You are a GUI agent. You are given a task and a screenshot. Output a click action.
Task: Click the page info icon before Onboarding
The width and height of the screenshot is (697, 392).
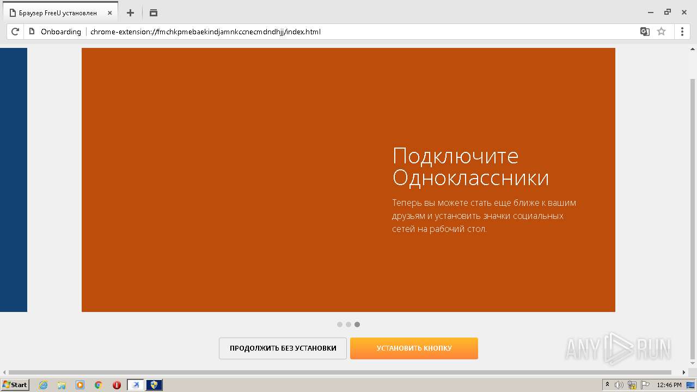(32, 32)
